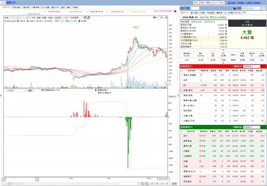The width and height of the screenshot is (267, 186).
Task: Check the broker row with net buy 114
Action: (181, 95)
